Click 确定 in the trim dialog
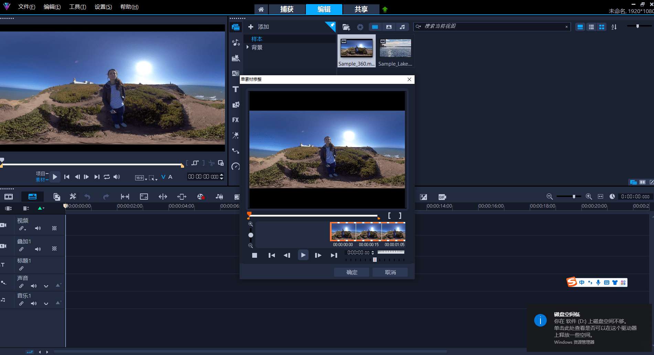654x355 pixels. click(x=352, y=272)
